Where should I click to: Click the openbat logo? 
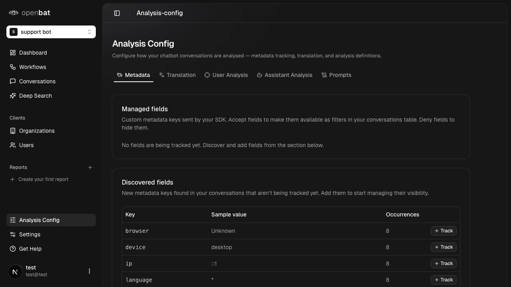(x=30, y=13)
